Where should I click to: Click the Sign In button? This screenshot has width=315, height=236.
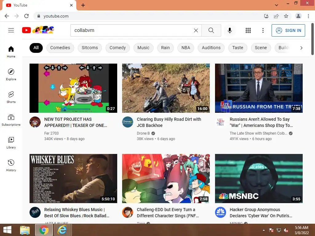click(x=288, y=30)
